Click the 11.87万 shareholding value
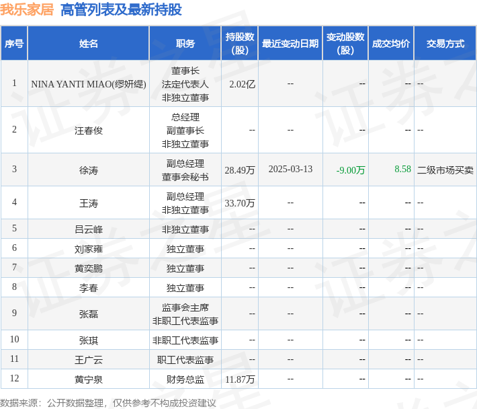 click(x=240, y=379)
